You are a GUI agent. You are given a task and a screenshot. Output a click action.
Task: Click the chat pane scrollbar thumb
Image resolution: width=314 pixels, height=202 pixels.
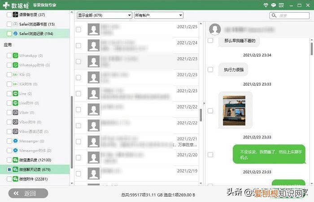pyautogui.click(x=312, y=49)
